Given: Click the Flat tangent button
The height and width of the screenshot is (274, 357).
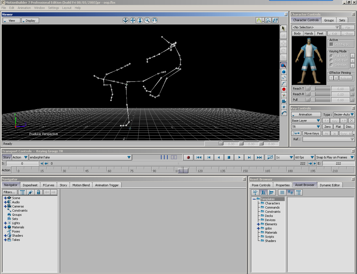Looking at the screenshot, I should click(338, 127).
